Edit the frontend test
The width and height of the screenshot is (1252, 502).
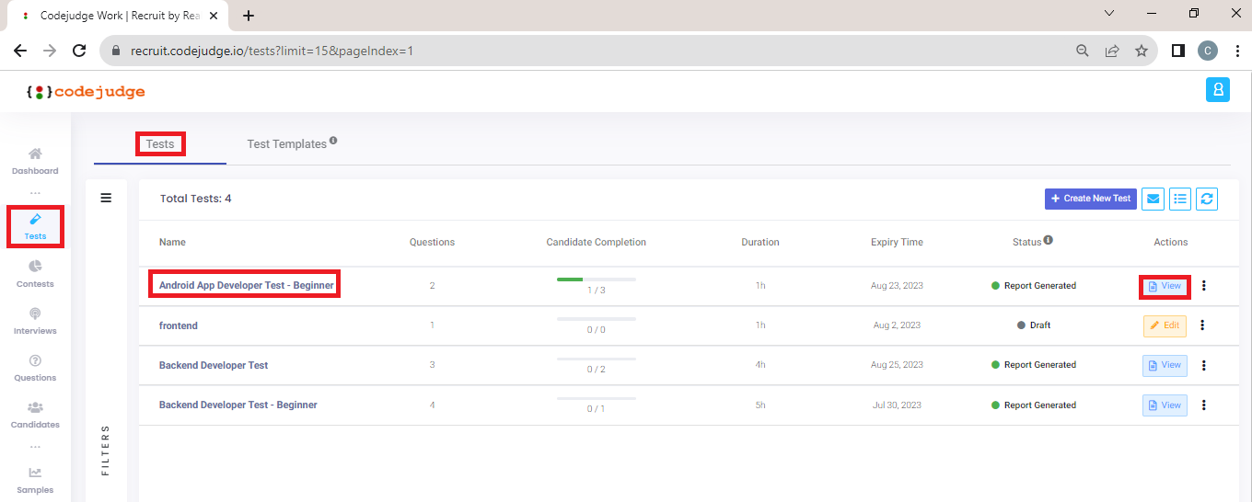coord(1165,325)
